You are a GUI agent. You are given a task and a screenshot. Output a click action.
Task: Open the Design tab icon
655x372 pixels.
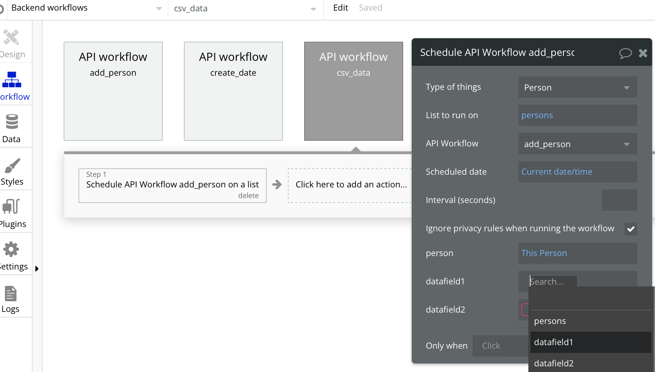click(x=11, y=37)
